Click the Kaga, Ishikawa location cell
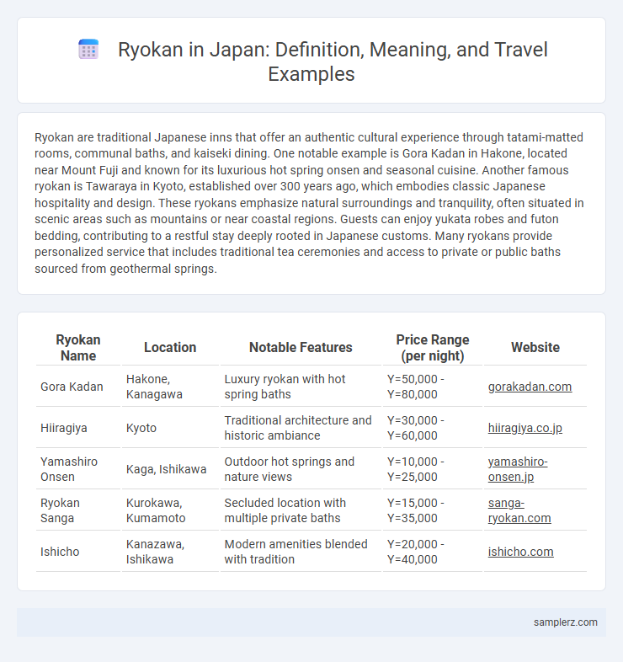Viewport: 623px width, 662px height. (170, 469)
